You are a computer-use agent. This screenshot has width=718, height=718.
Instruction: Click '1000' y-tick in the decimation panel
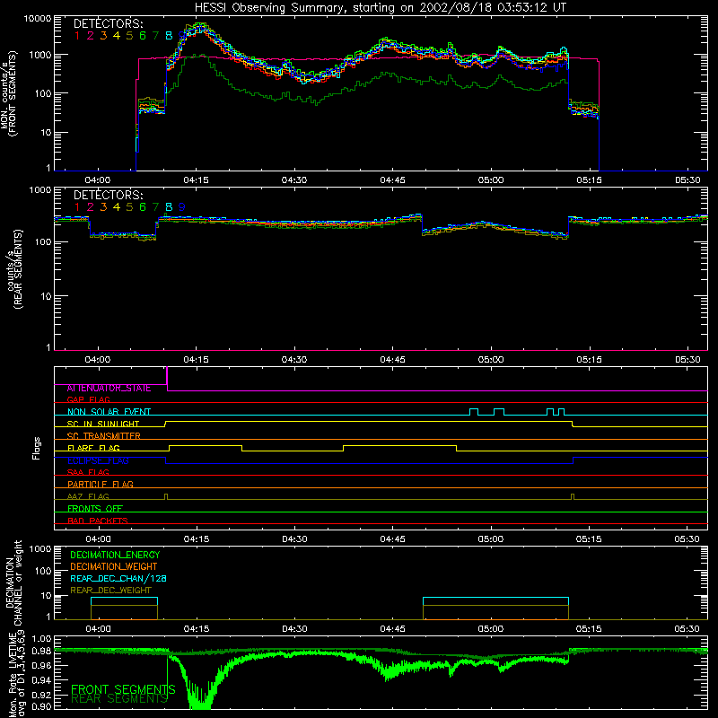click(x=40, y=548)
